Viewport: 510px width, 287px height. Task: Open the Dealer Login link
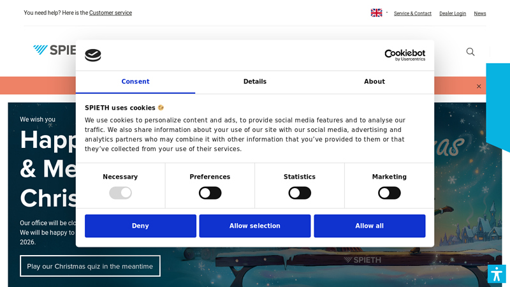point(453,13)
